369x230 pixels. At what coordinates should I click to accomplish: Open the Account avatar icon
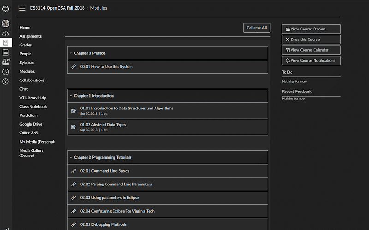point(6,23)
